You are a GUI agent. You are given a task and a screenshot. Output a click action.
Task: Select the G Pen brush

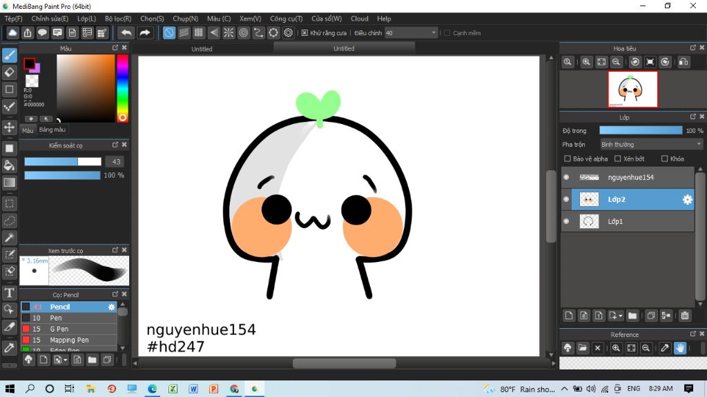pyautogui.click(x=69, y=329)
